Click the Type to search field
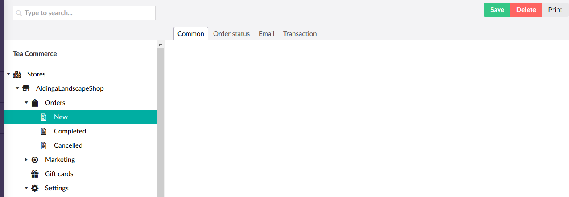 84,13
